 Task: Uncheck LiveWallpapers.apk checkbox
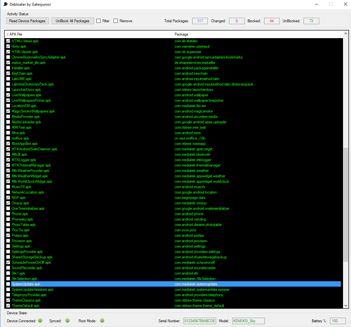pos(8,95)
